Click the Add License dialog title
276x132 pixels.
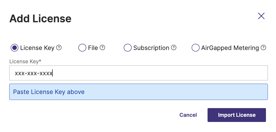40,18
